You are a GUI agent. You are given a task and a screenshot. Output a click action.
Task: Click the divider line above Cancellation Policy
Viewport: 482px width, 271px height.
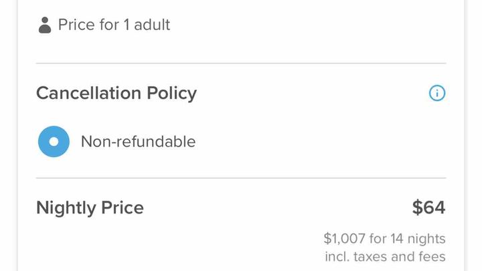(241, 64)
